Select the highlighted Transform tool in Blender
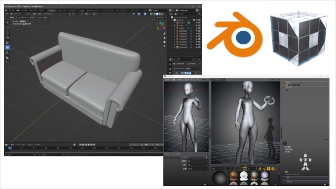This screenshot has width=336, height=189. click(x=7, y=47)
